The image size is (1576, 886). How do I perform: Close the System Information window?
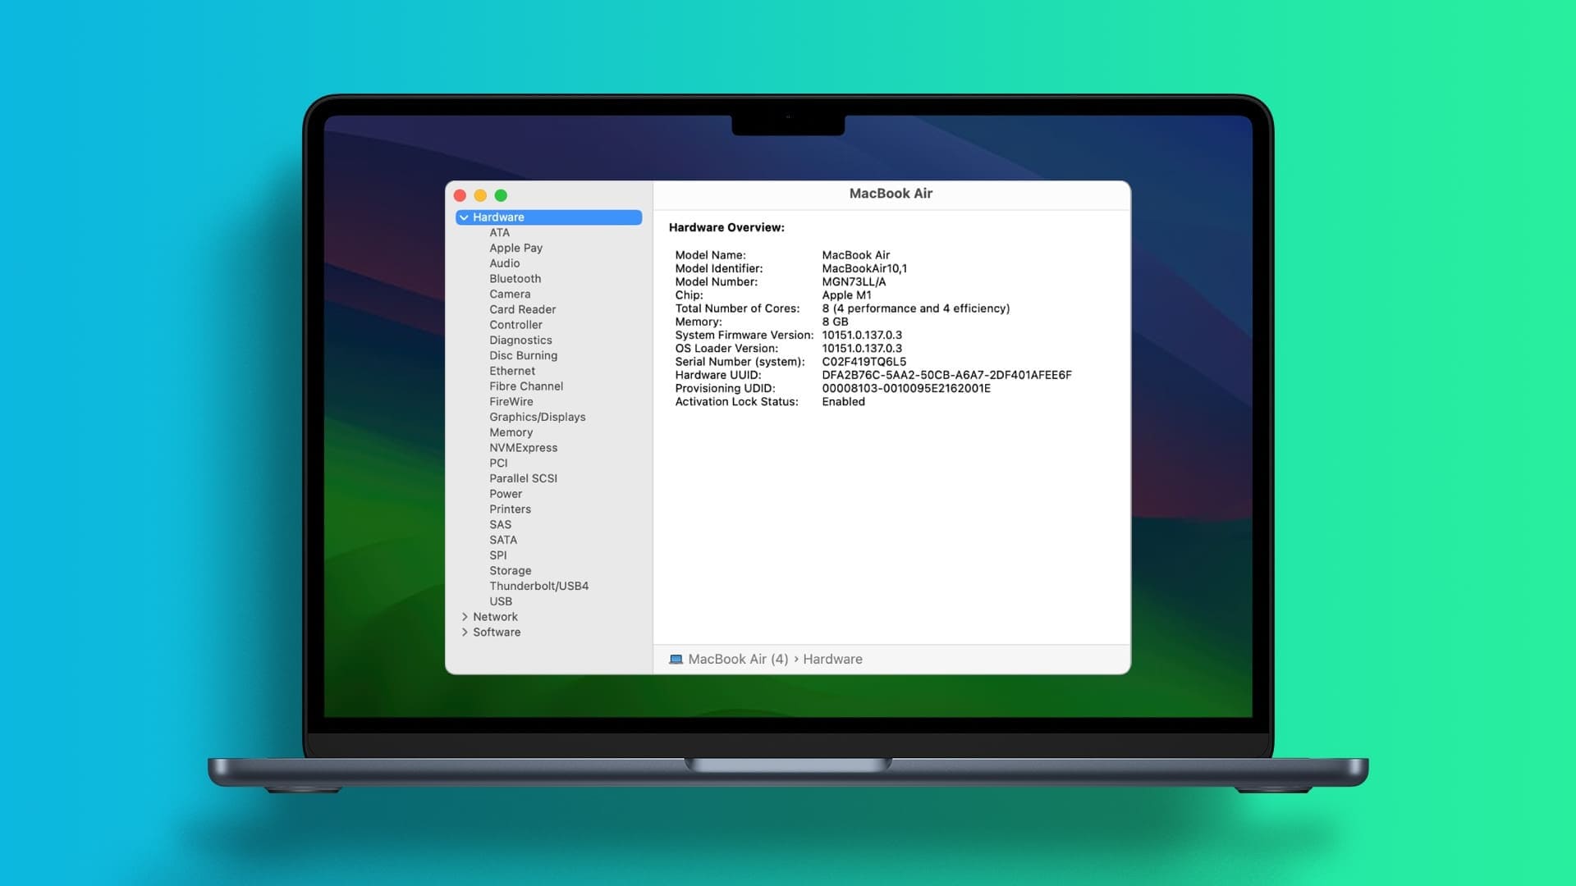pos(460,195)
